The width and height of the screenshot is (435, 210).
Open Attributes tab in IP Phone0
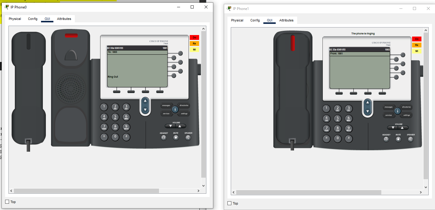pyautogui.click(x=64, y=19)
